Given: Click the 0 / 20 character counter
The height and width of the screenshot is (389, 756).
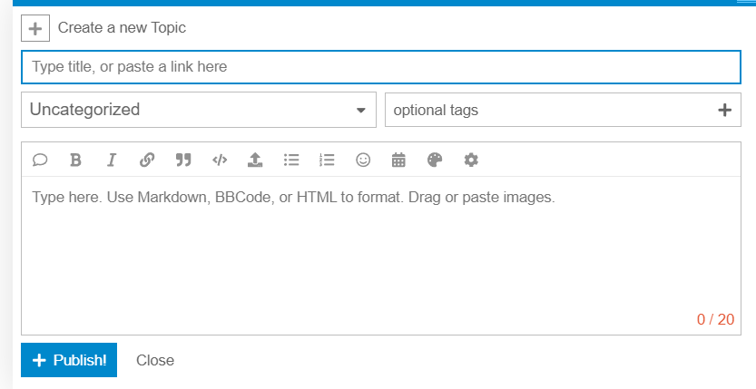Looking at the screenshot, I should [715, 319].
